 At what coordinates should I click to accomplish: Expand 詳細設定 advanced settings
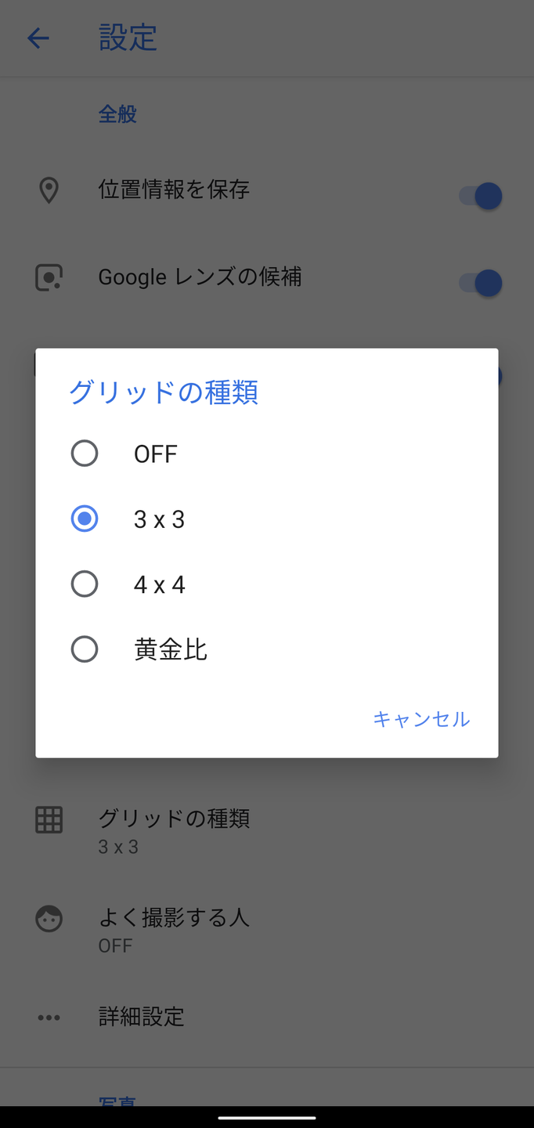142,1018
